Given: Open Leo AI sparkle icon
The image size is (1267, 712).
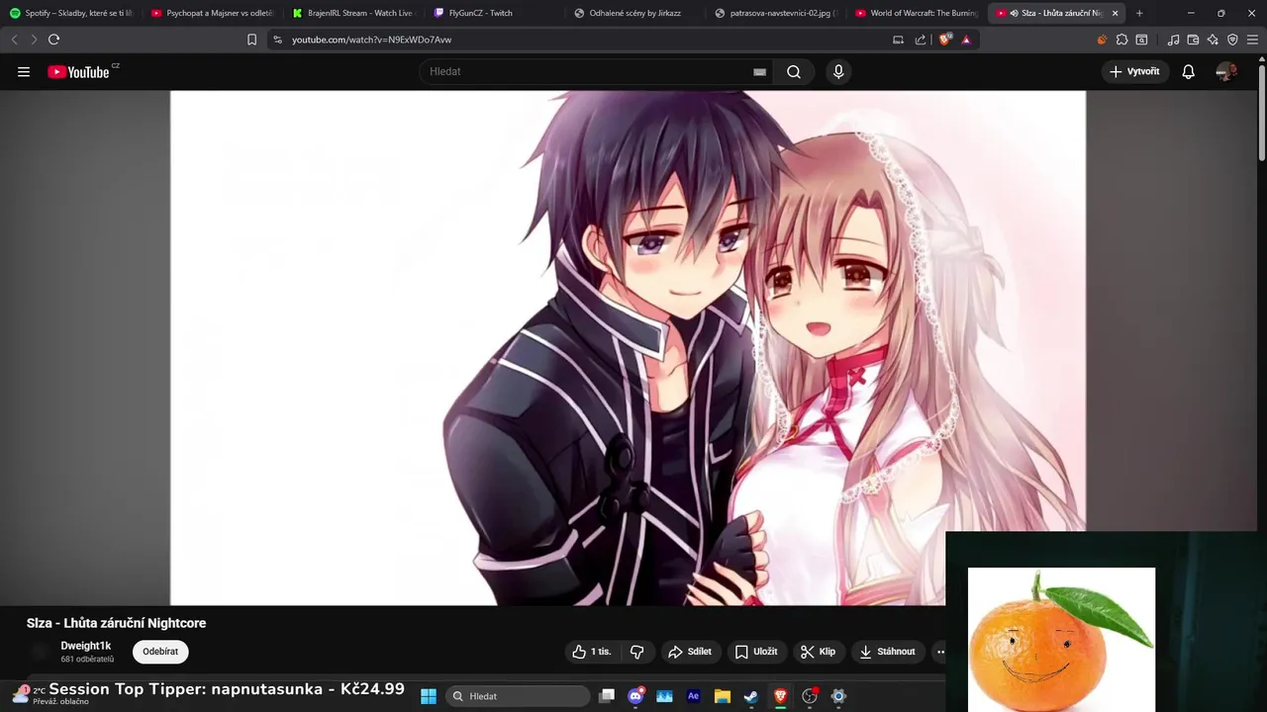Looking at the screenshot, I should (x=1213, y=40).
